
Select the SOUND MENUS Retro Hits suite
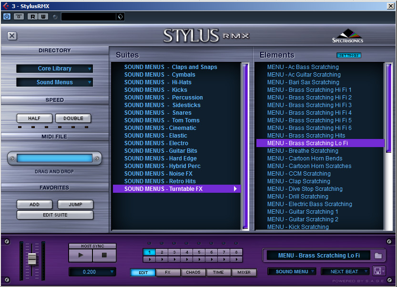pos(176,181)
